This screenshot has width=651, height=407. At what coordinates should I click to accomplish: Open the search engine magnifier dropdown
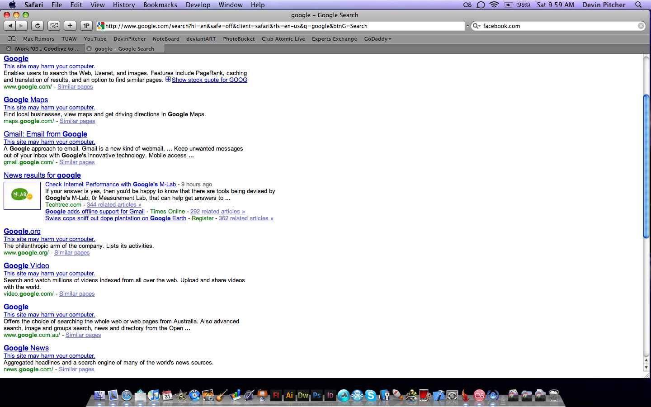click(476, 26)
